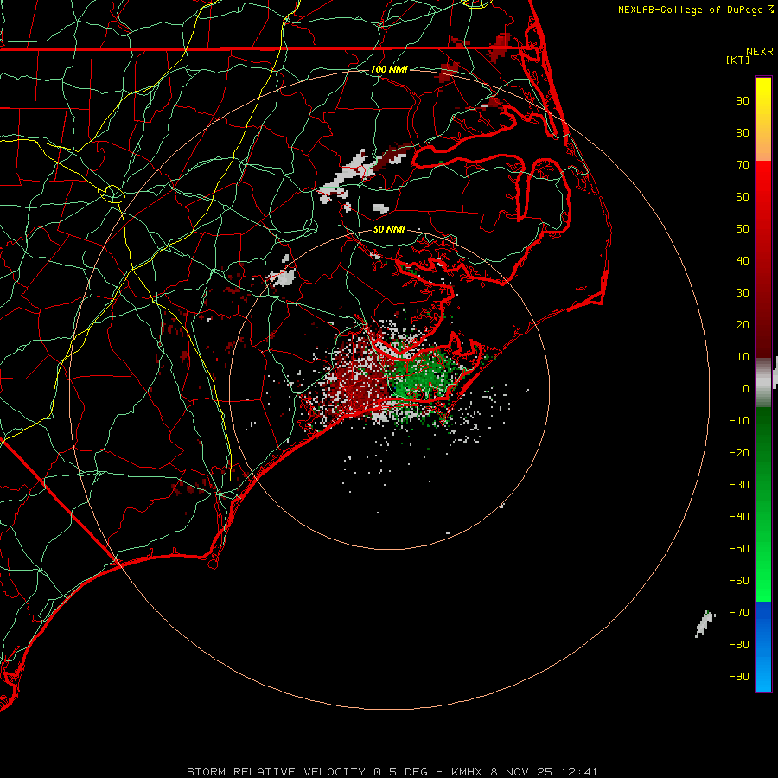The height and width of the screenshot is (778, 778).
Task: Click the 60 value on the velocity scale
Action: pyautogui.click(x=743, y=197)
